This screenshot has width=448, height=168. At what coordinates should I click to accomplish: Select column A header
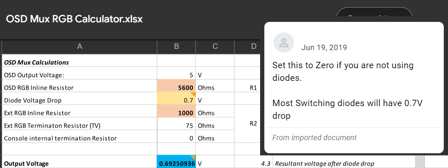pyautogui.click(x=79, y=46)
